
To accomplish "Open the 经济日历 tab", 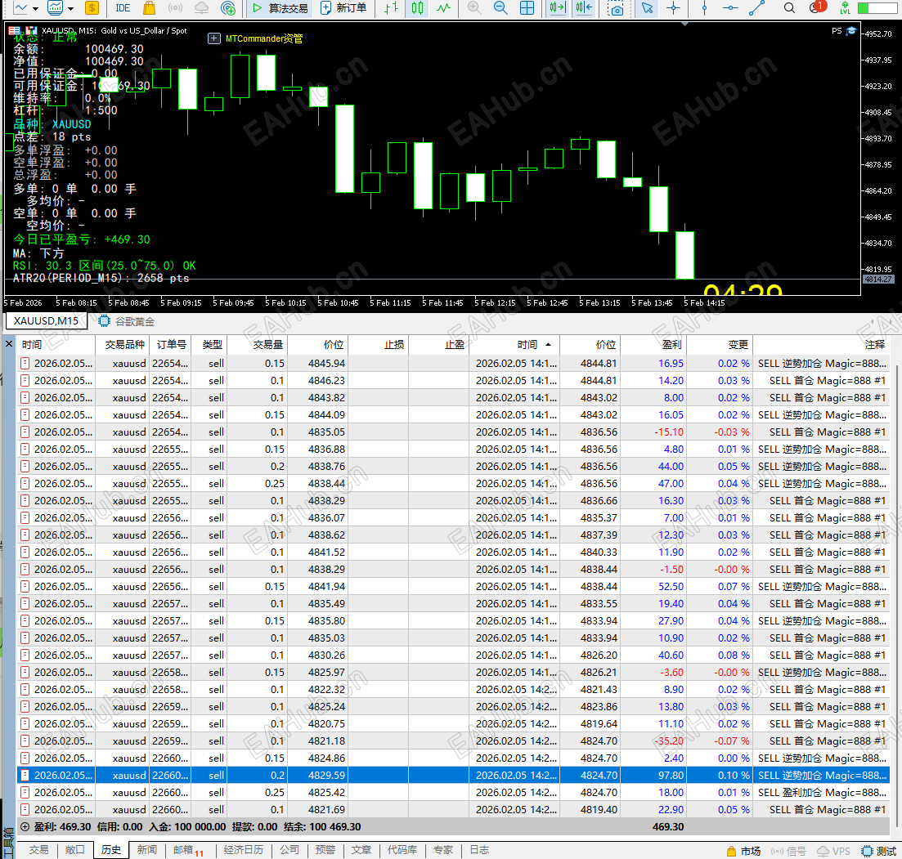I will pos(243,850).
